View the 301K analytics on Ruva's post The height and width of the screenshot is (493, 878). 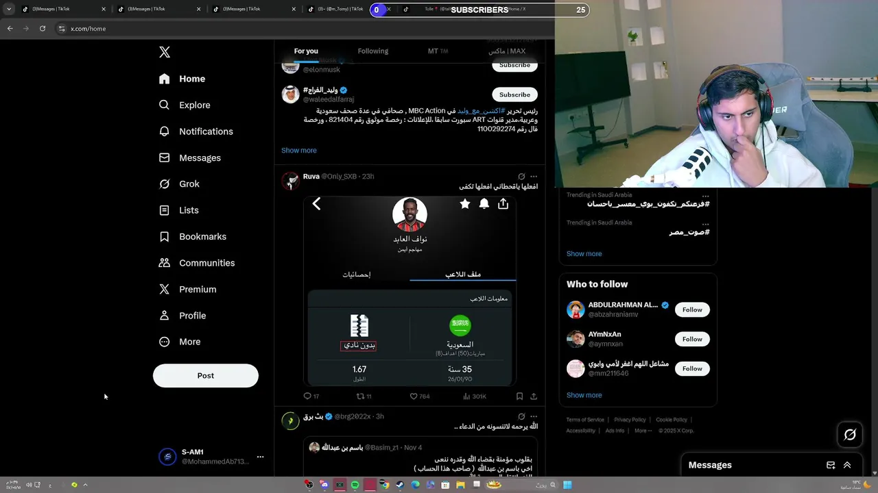[x=474, y=396]
